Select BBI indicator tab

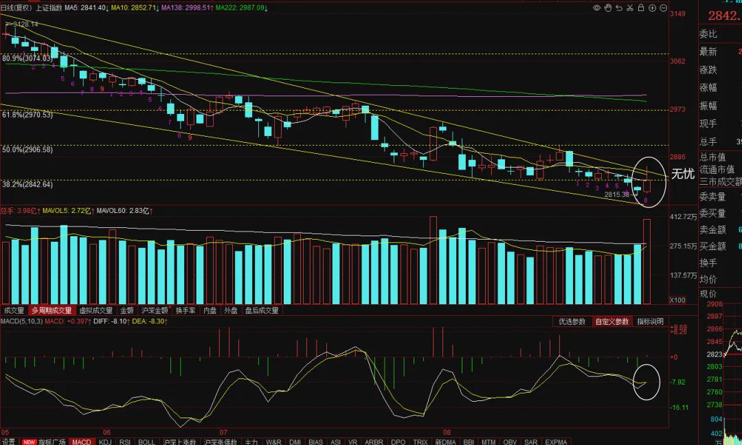469,442
